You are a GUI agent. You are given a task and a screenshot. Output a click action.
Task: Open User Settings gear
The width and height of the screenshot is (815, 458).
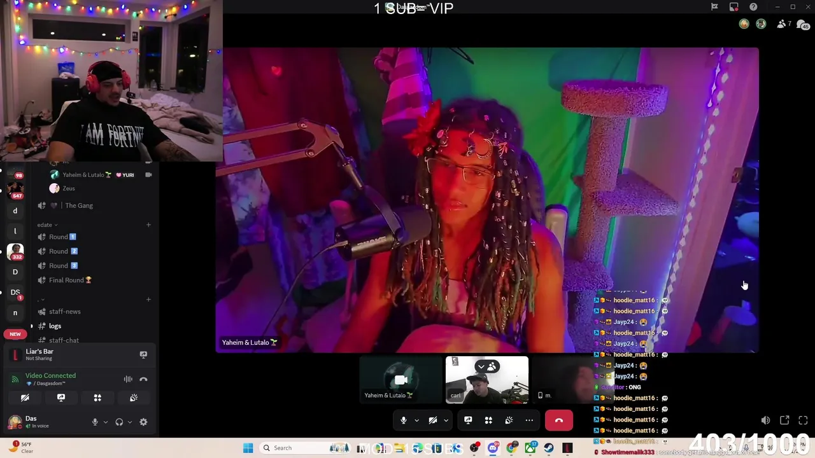click(x=143, y=422)
